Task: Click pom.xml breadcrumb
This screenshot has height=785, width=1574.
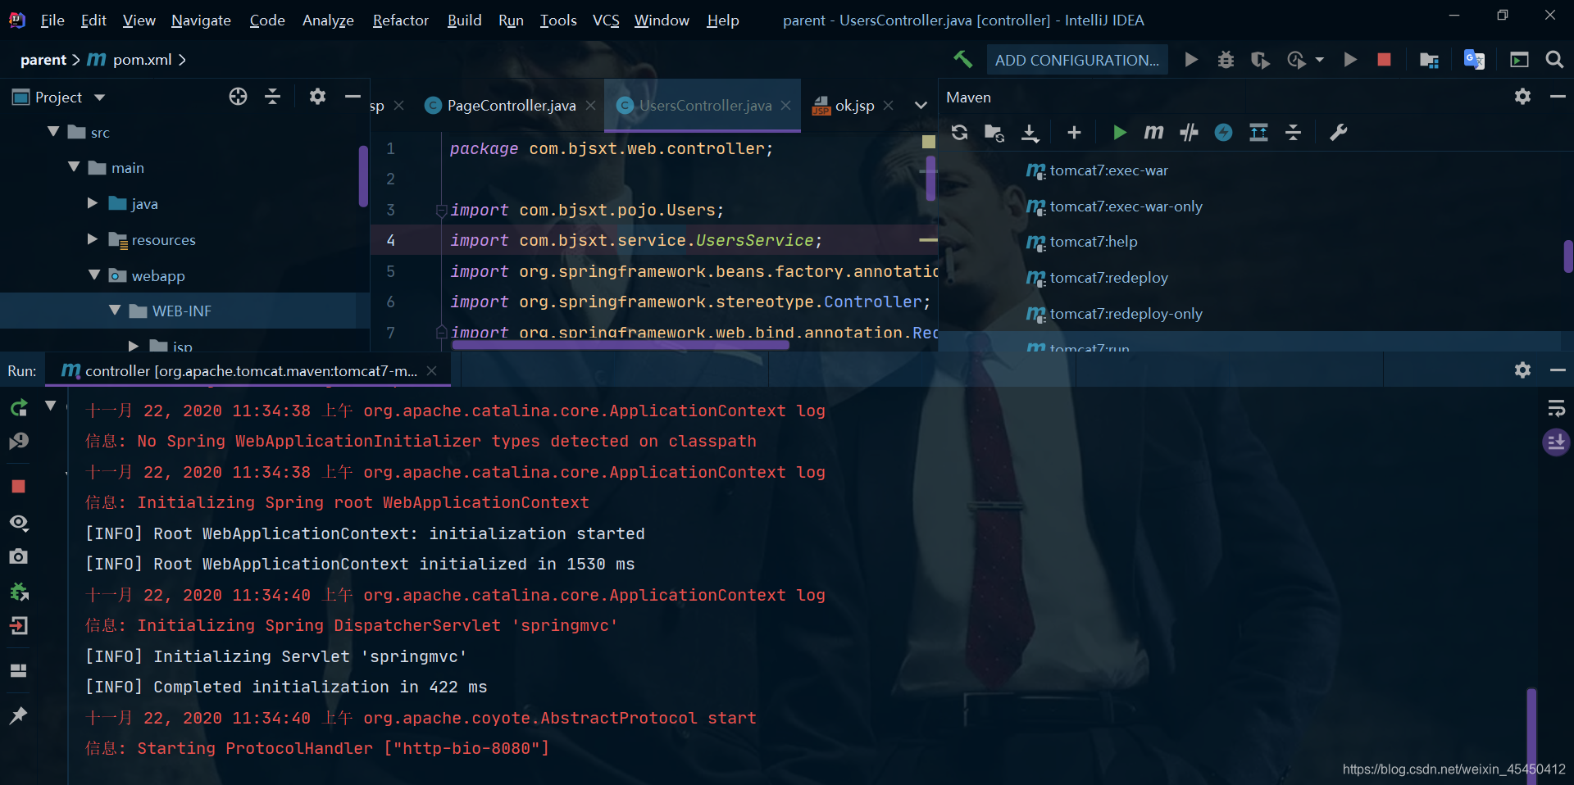Action: (142, 60)
